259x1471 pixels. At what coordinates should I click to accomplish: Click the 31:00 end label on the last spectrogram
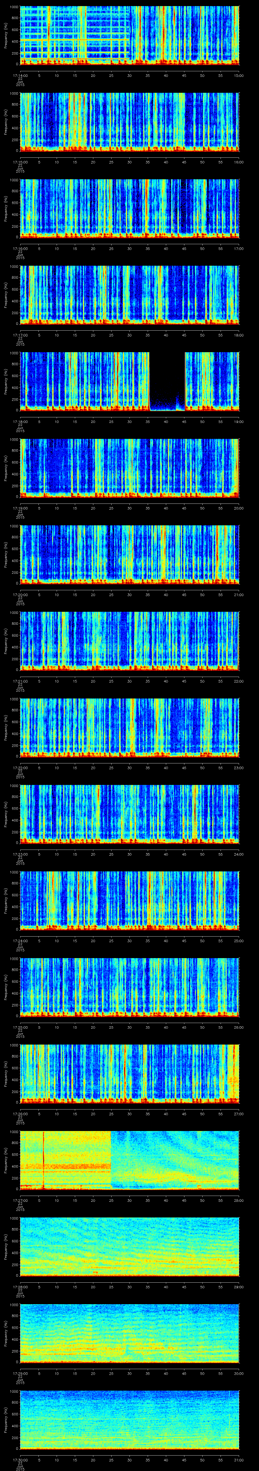pyautogui.click(x=239, y=1460)
